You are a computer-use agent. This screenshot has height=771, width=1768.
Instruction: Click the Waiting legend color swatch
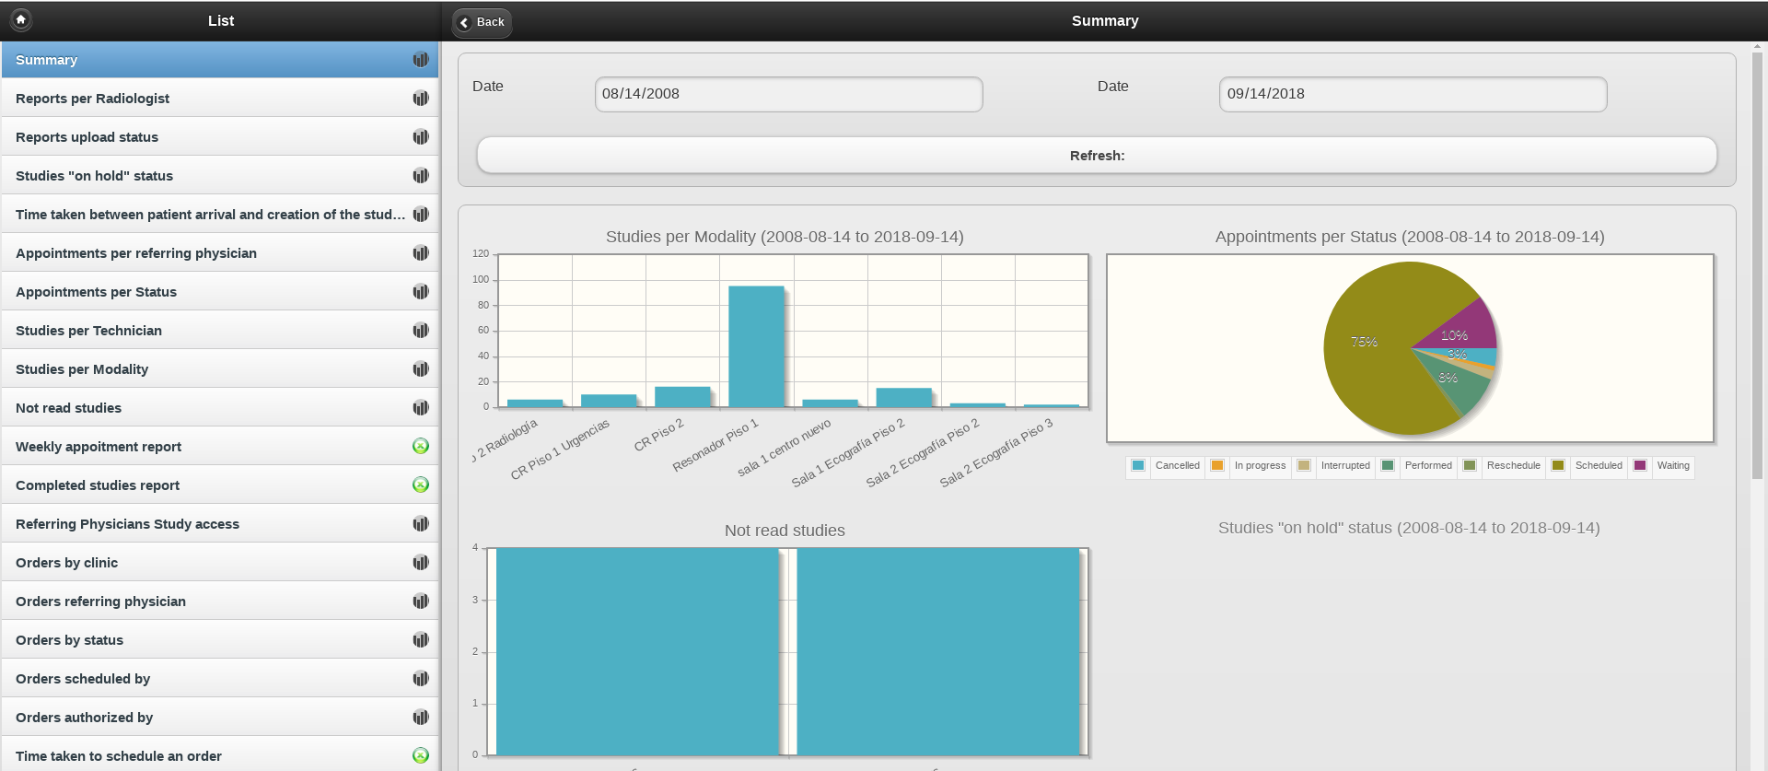(x=1640, y=466)
